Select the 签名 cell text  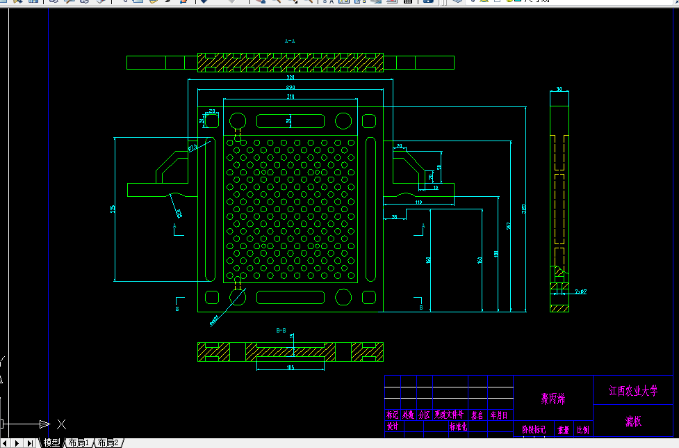click(477, 415)
